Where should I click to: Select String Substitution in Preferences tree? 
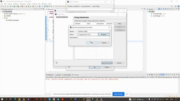(62, 17)
